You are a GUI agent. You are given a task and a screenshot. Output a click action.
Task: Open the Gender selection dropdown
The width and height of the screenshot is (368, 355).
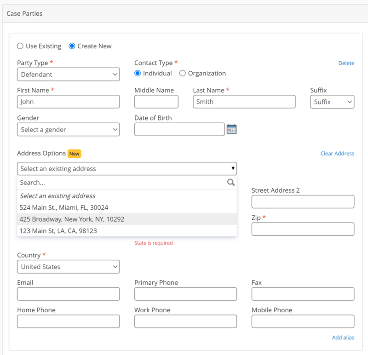pyautogui.click(x=68, y=130)
